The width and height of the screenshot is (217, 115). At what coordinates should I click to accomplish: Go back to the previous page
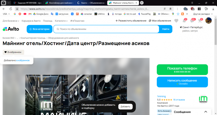coord(4,9)
